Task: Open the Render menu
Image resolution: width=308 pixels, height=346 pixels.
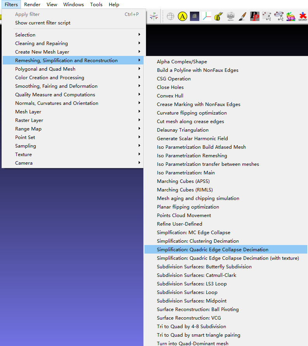Action: coord(32,4)
